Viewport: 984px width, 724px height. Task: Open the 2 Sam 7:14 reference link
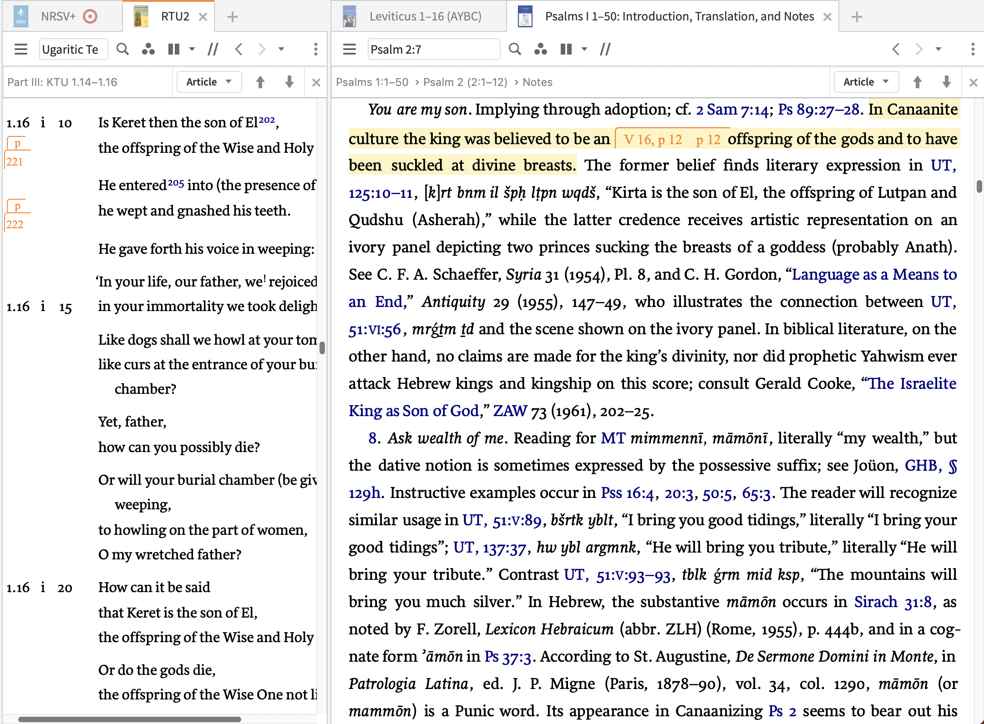[732, 110]
